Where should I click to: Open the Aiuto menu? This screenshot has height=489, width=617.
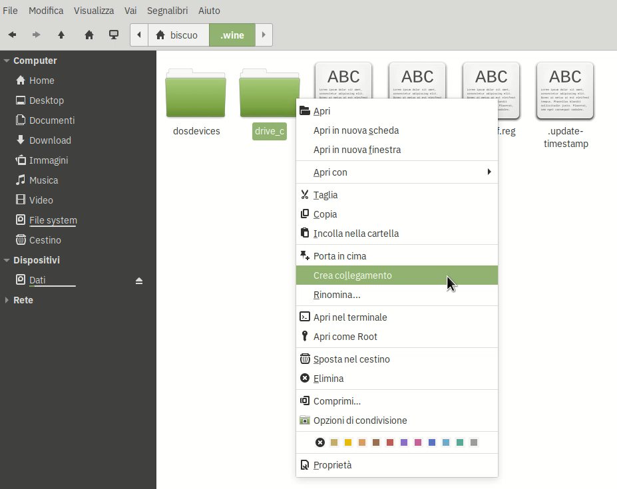pyautogui.click(x=209, y=11)
